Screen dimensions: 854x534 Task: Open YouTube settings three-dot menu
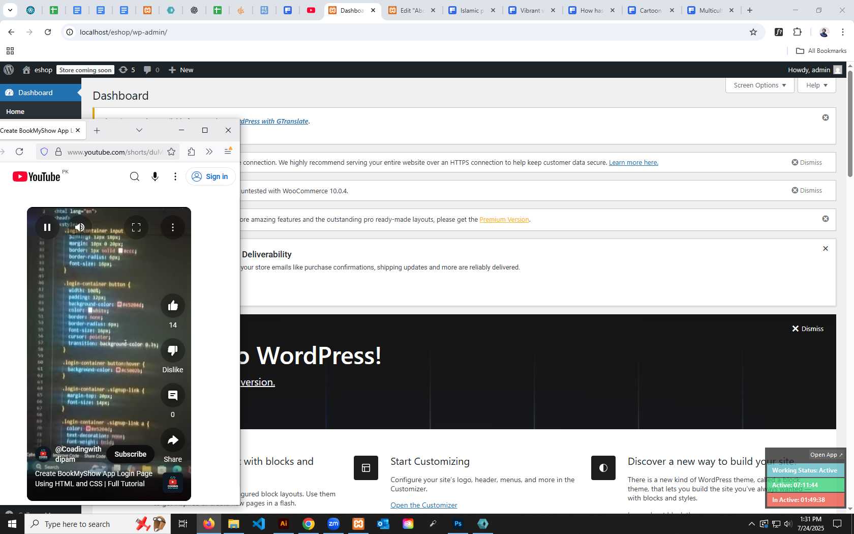tap(175, 176)
